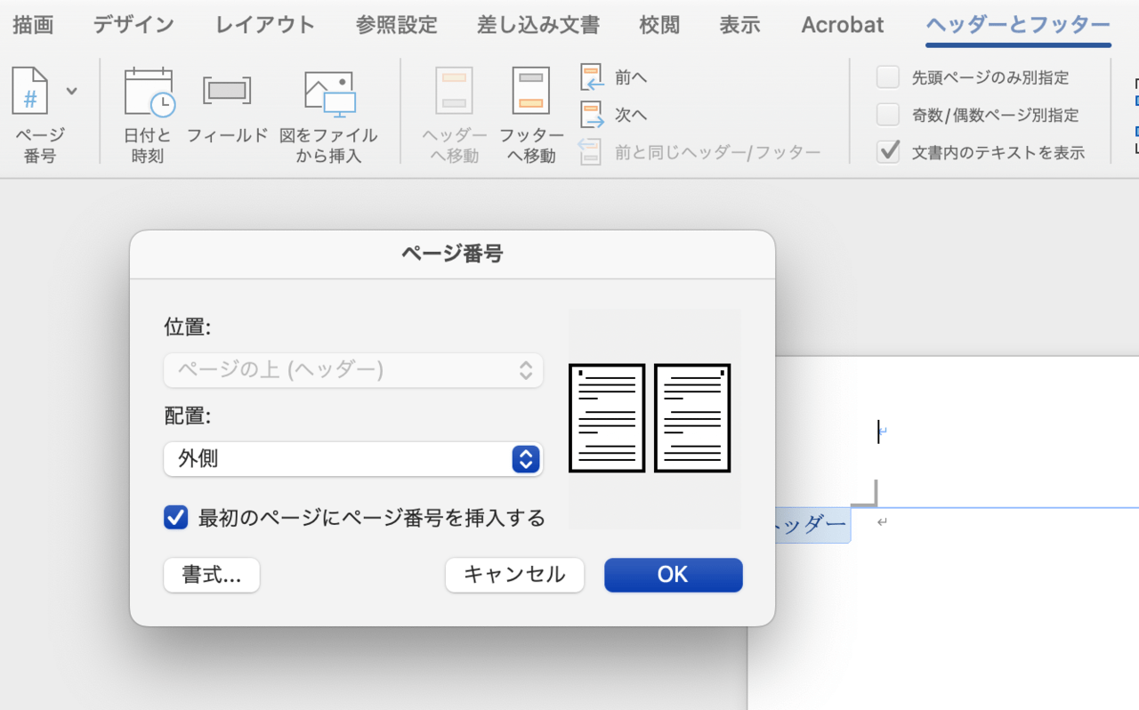Click the 書式... button
This screenshot has height=710, width=1139.
212,575
